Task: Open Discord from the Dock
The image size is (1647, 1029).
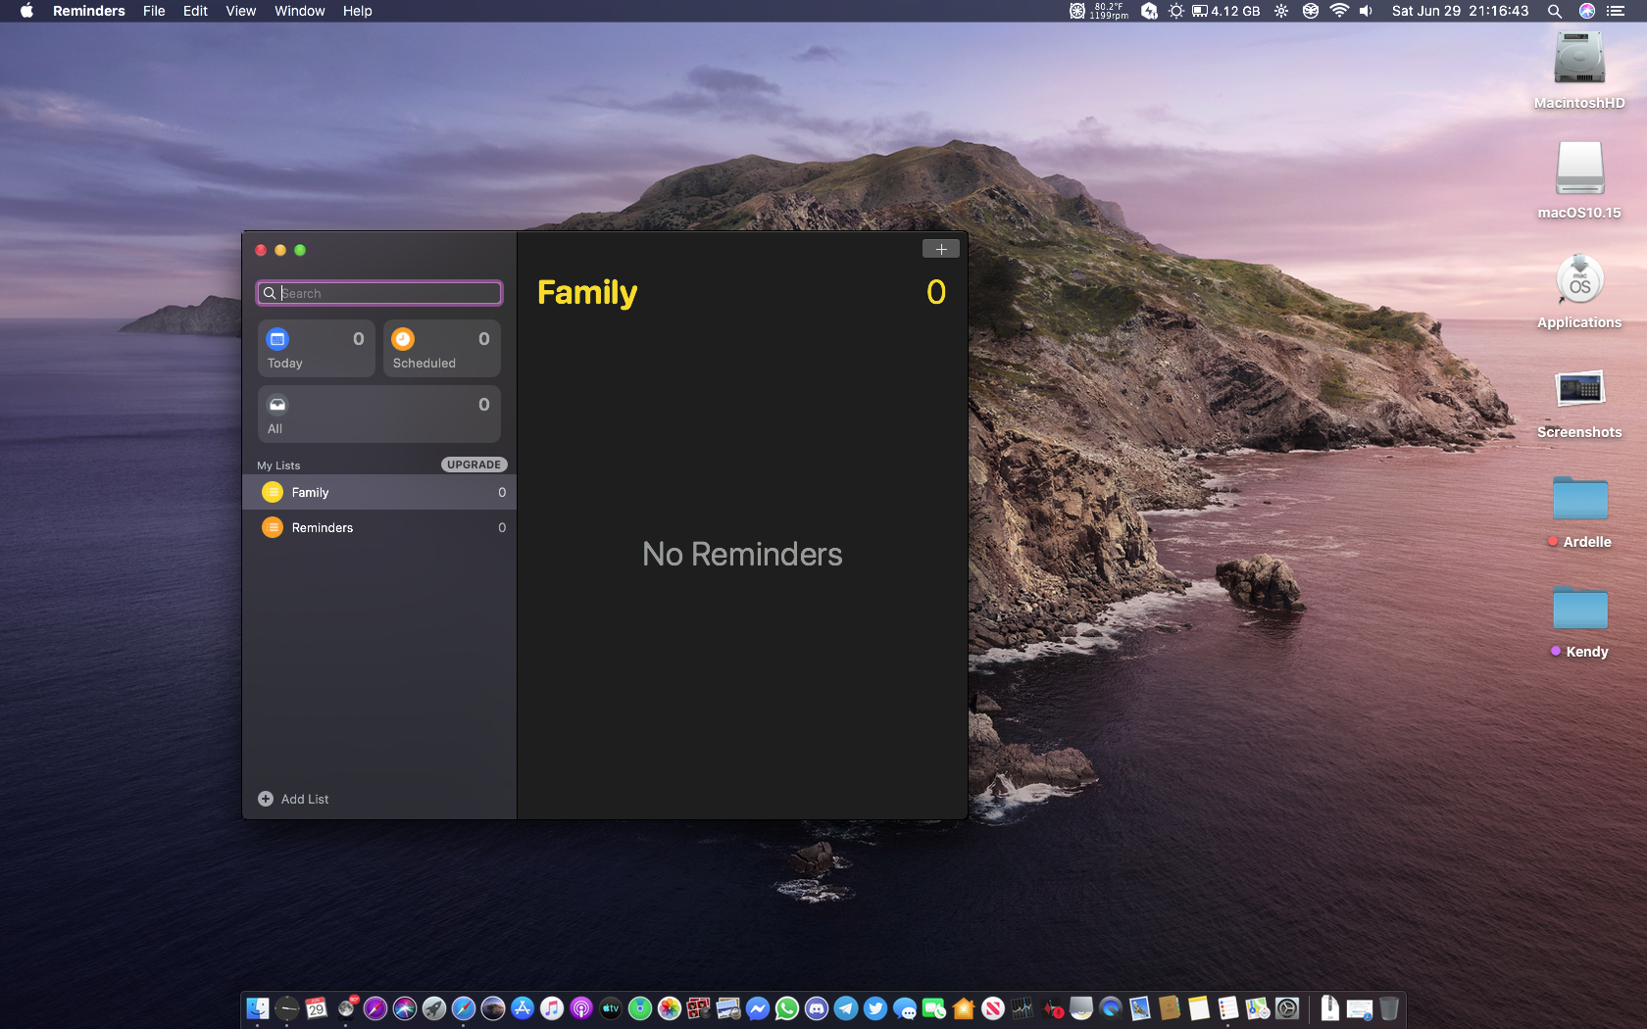Action: point(817,1008)
